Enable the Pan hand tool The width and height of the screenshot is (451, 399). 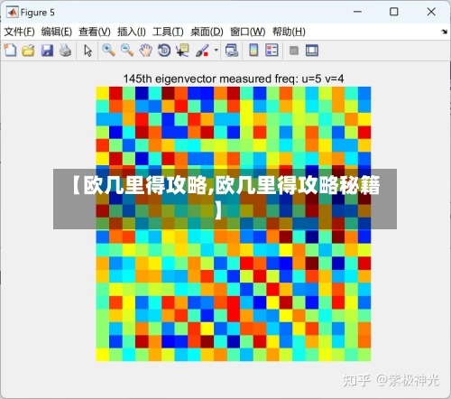pos(145,51)
